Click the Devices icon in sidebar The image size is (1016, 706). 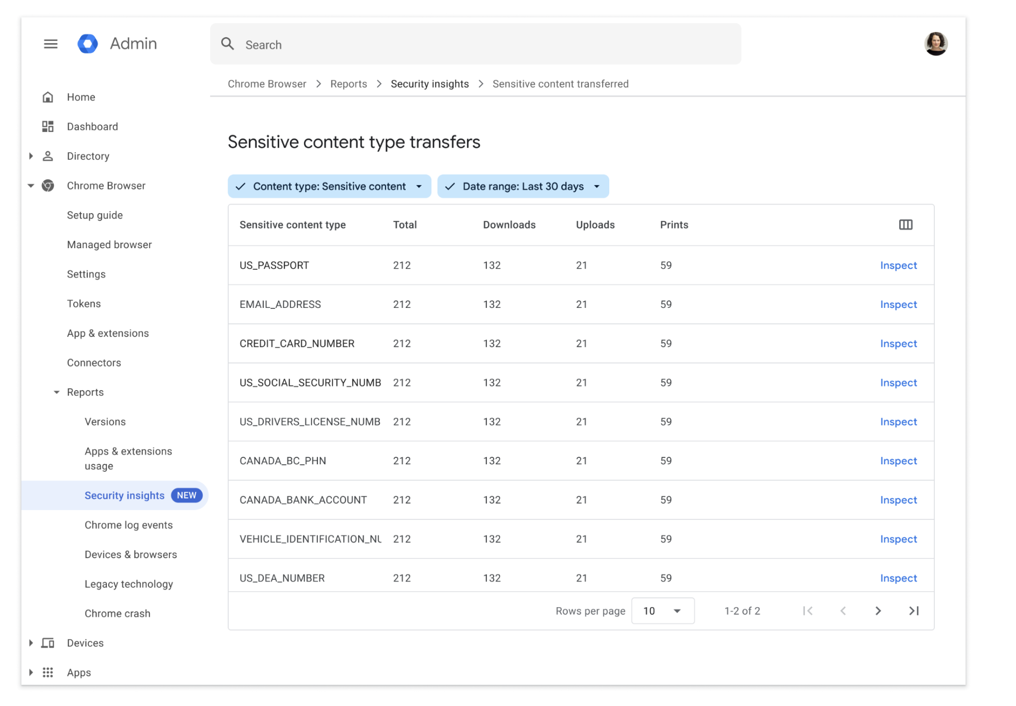48,643
